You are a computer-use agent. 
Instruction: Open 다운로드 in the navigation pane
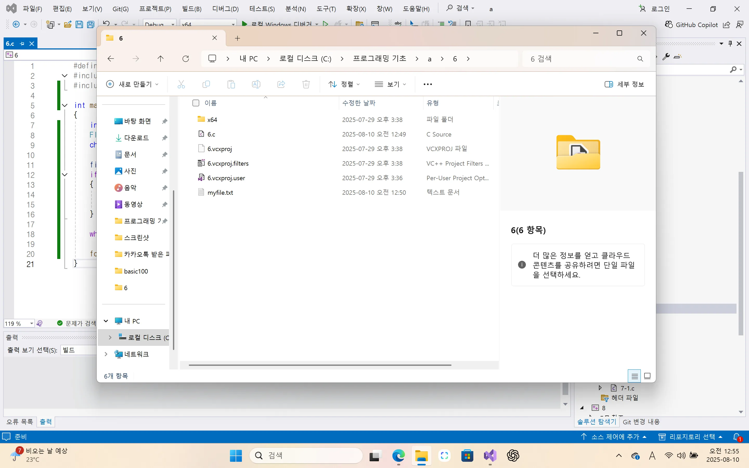pos(137,138)
